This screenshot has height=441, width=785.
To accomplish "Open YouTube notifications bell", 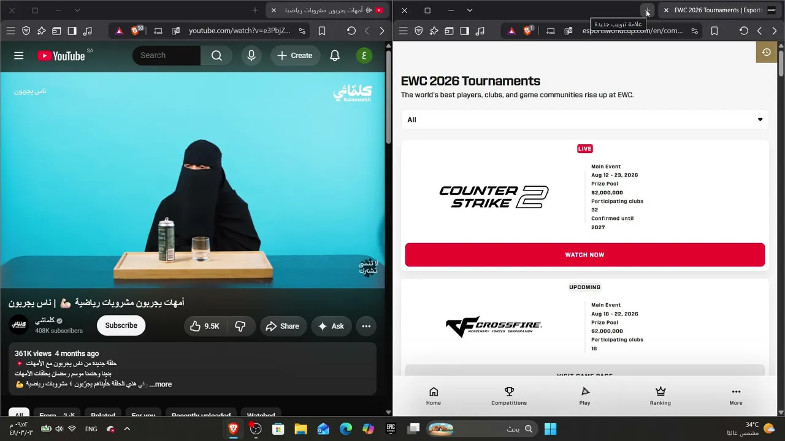I will coord(335,56).
